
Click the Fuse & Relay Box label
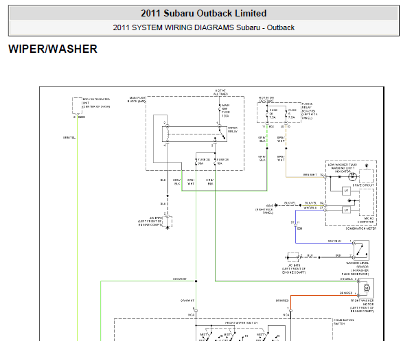[309, 111]
